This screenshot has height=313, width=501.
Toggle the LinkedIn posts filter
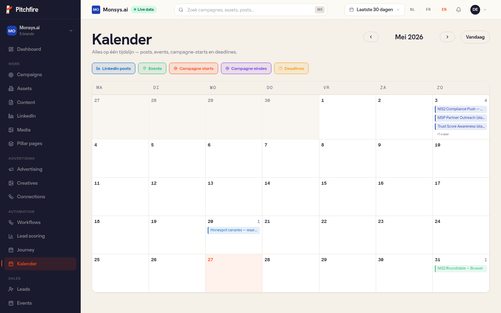[x=113, y=69]
